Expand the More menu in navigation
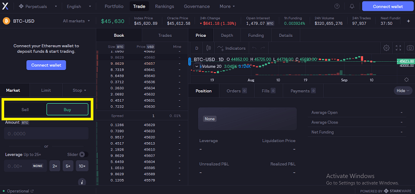415x194 pixels. [227, 6]
